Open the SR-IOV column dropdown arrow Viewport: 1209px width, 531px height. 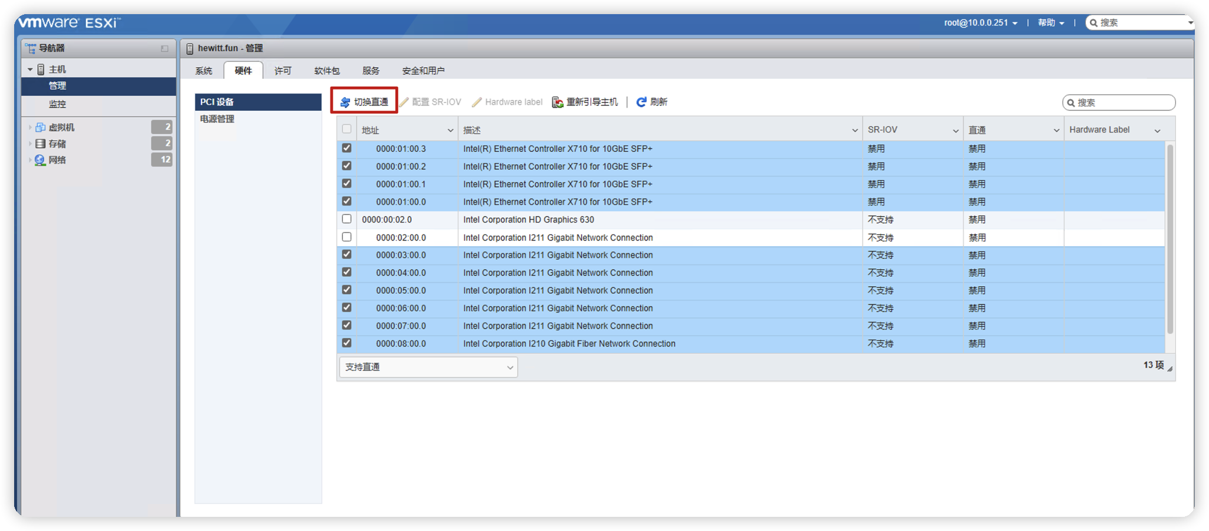956,131
